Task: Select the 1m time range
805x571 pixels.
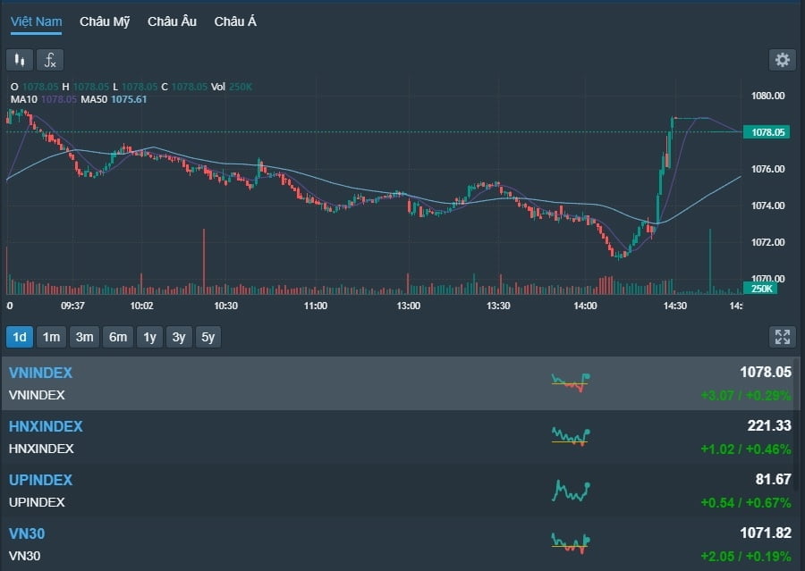Action: coord(51,337)
